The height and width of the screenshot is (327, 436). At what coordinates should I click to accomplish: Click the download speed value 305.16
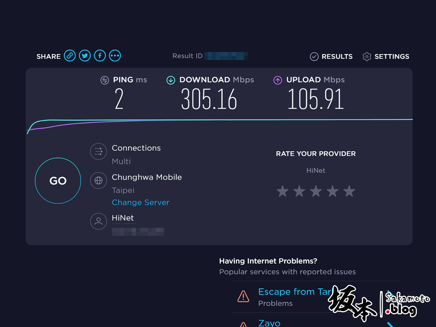pyautogui.click(x=209, y=100)
